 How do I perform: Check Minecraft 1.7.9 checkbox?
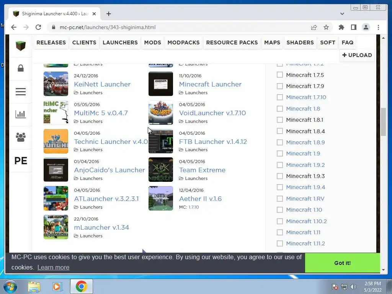280,86
